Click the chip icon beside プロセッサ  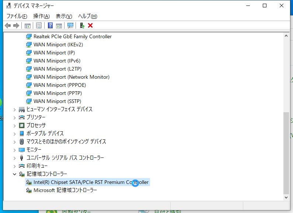[22, 125]
